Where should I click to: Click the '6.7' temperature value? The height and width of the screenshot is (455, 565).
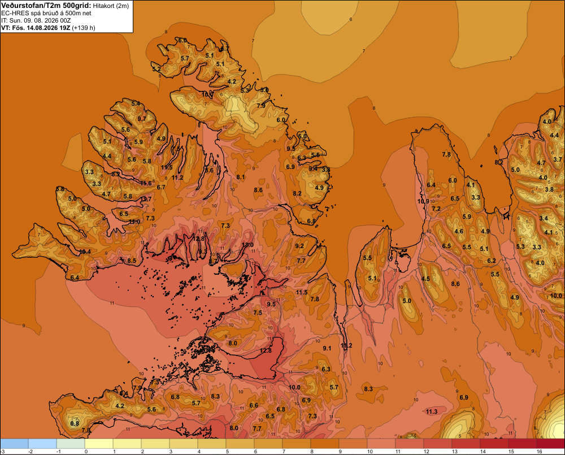point(161,187)
